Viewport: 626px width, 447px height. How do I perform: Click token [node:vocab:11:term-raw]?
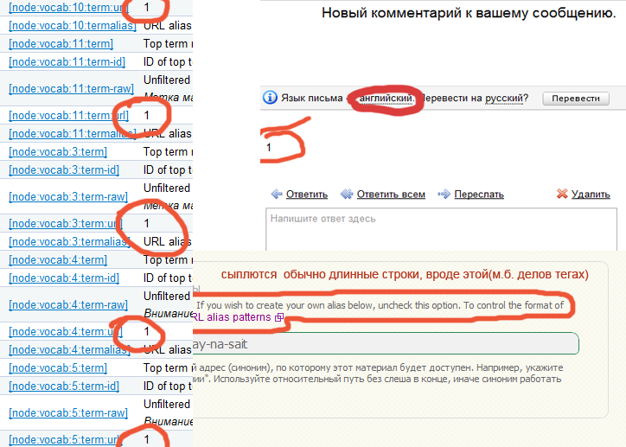pyautogui.click(x=71, y=88)
